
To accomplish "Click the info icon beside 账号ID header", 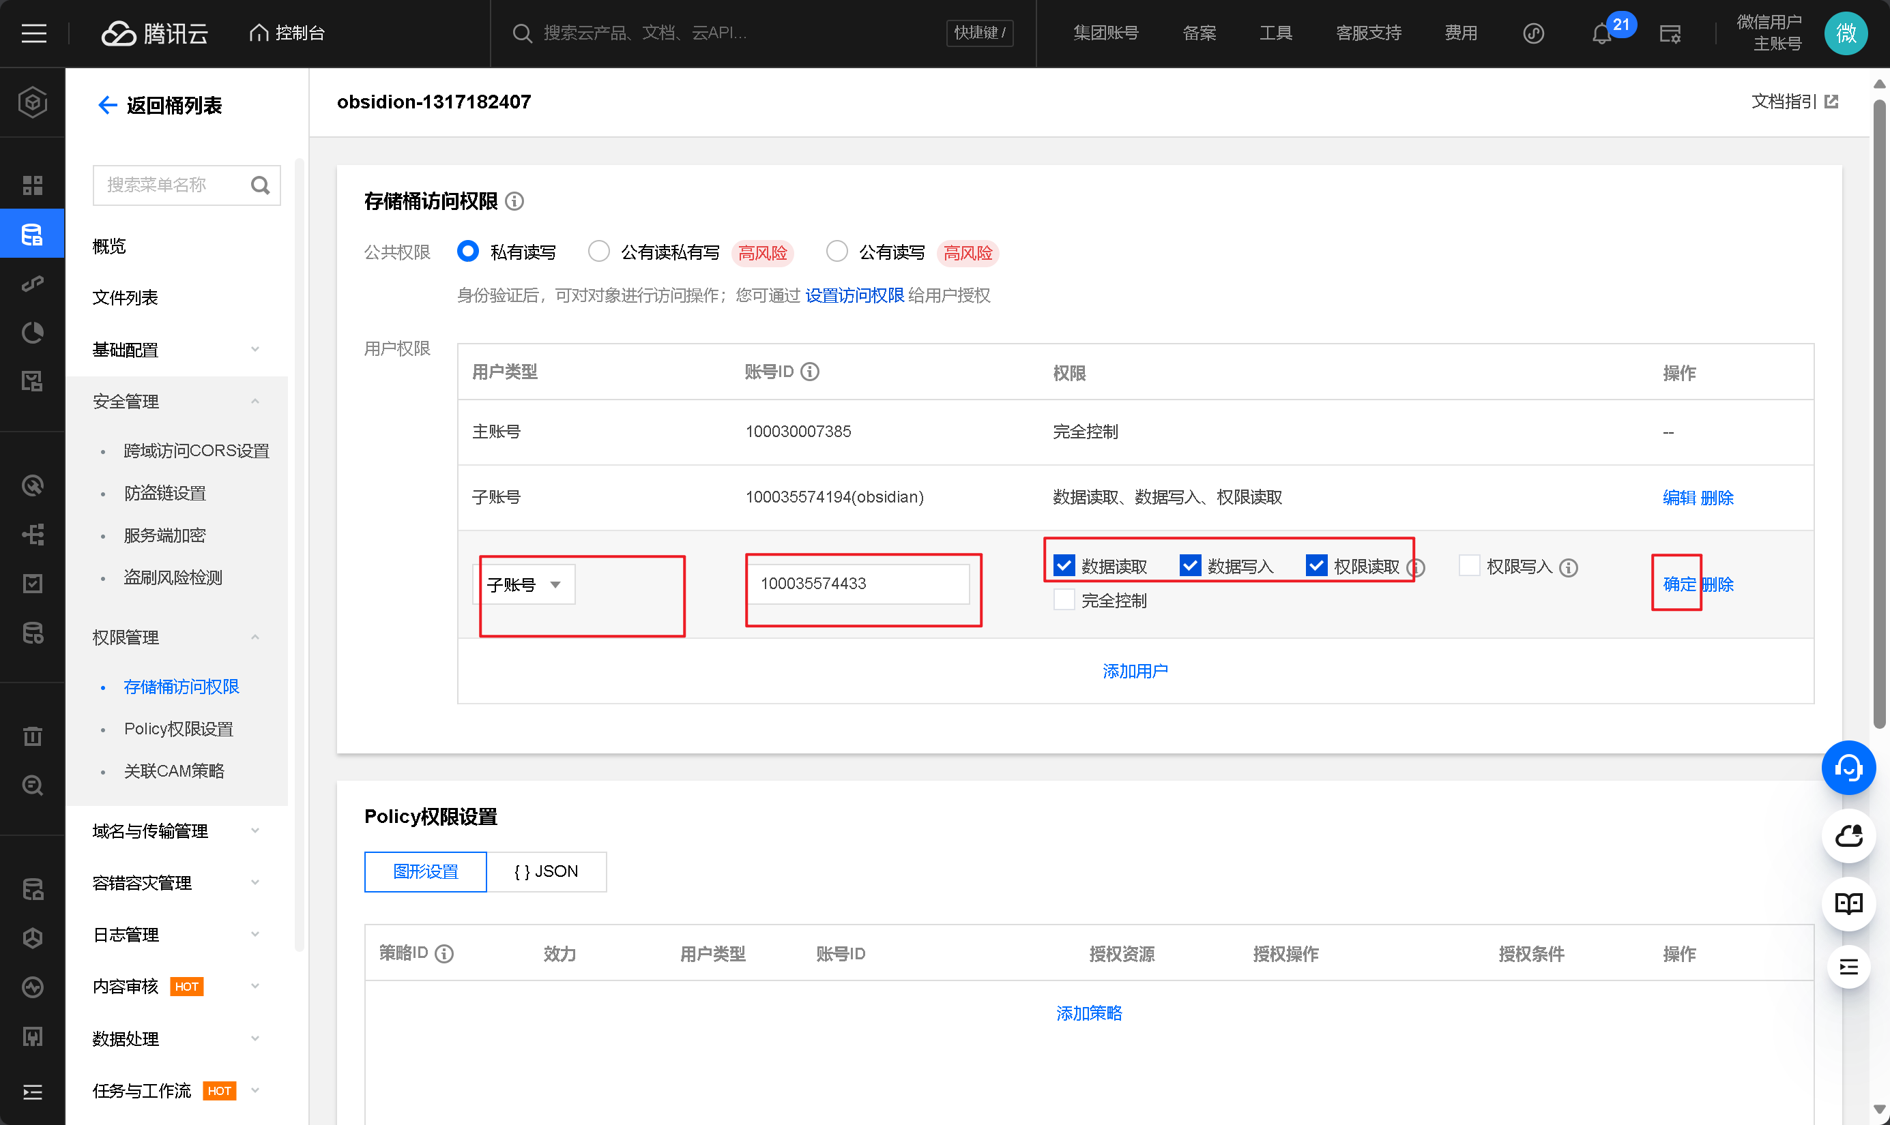I will 810,372.
